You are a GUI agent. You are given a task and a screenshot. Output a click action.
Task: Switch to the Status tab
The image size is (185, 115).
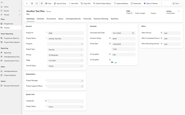coord(61,19)
